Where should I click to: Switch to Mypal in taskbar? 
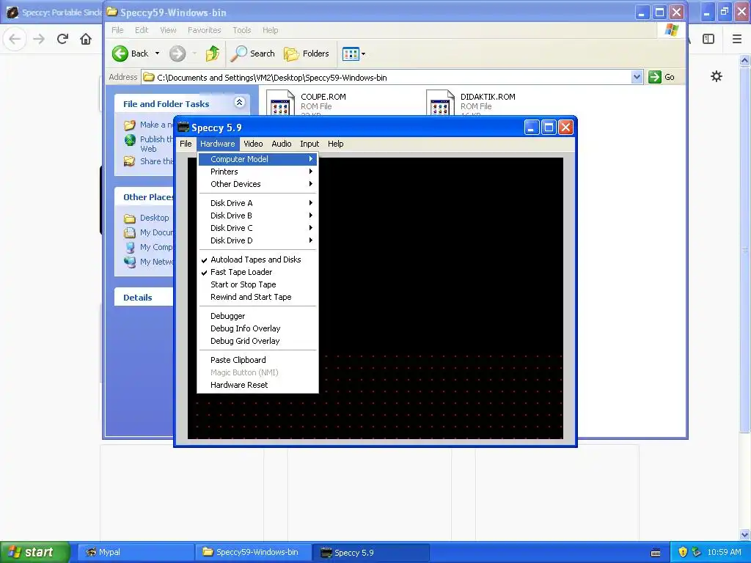(135, 552)
